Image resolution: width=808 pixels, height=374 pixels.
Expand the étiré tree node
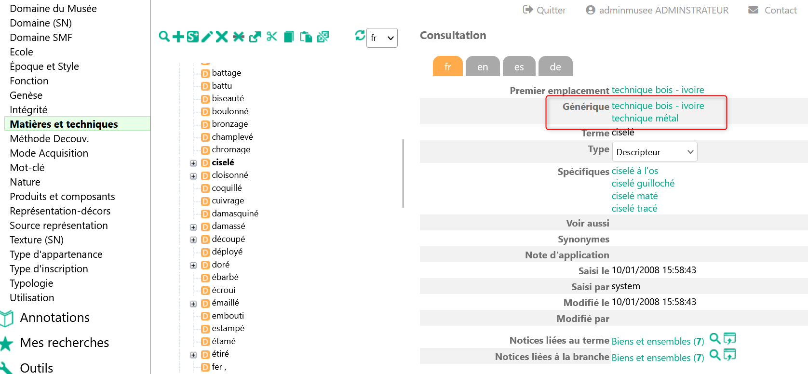click(193, 355)
